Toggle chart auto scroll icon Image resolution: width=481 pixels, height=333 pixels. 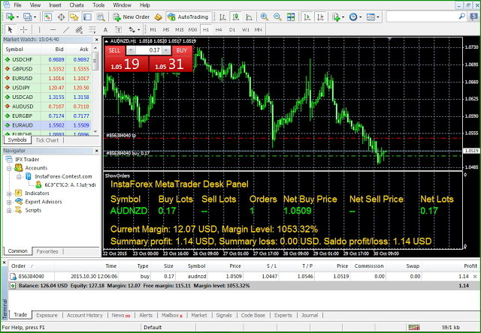pyautogui.click(x=307, y=16)
